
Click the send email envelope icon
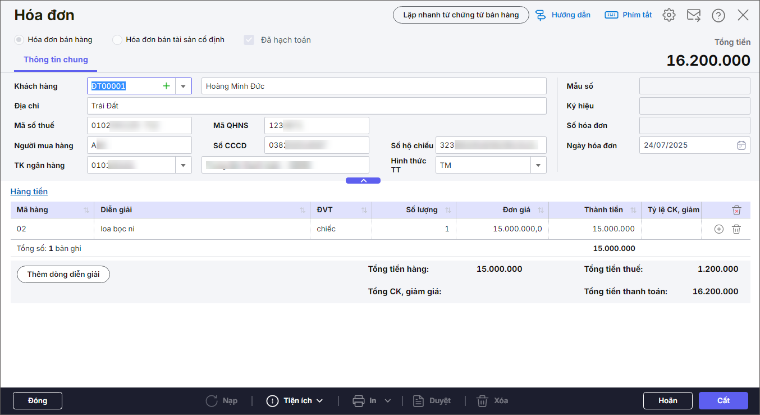[x=694, y=15]
